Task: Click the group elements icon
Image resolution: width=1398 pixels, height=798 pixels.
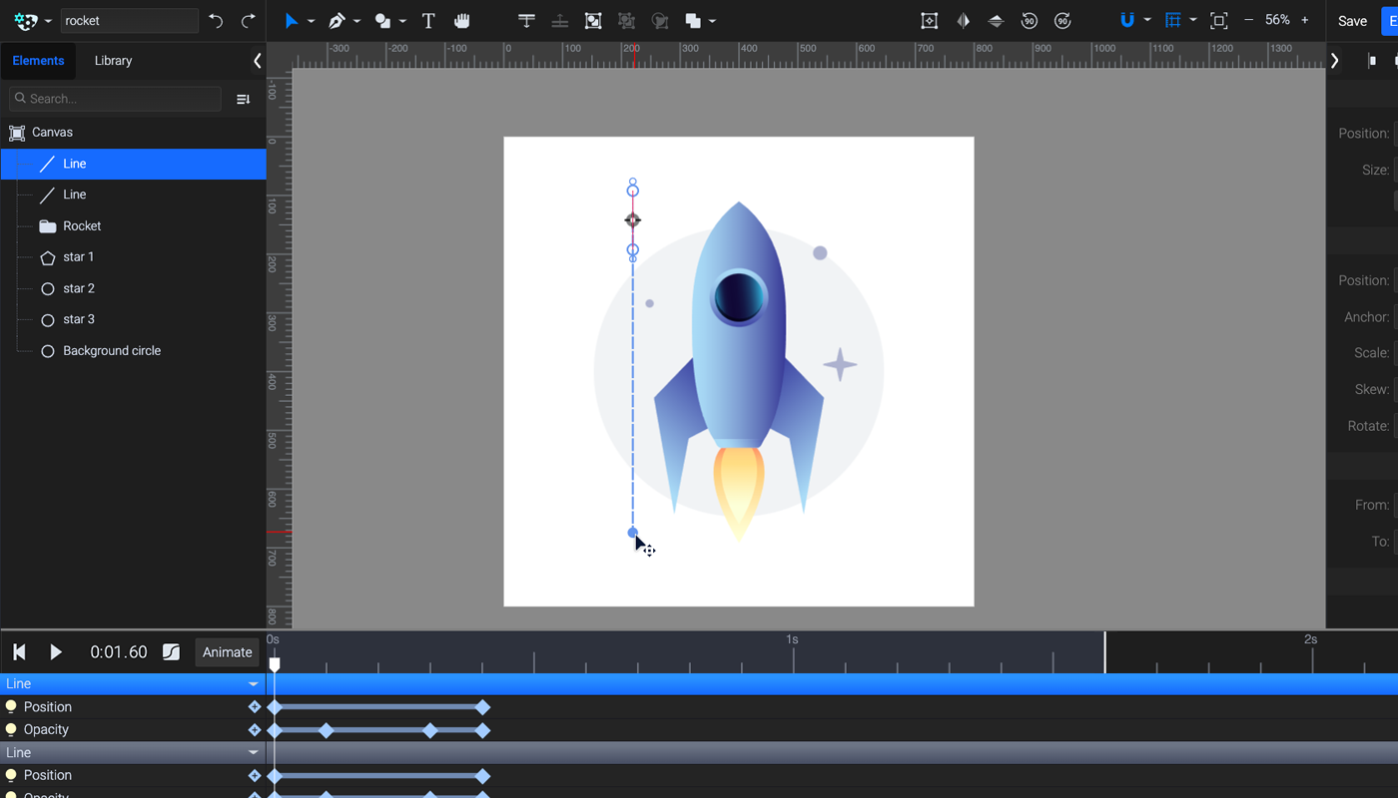Action: click(593, 21)
